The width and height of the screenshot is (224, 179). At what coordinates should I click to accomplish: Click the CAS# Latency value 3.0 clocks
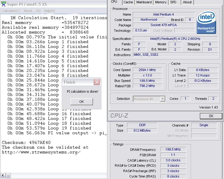click(173, 160)
